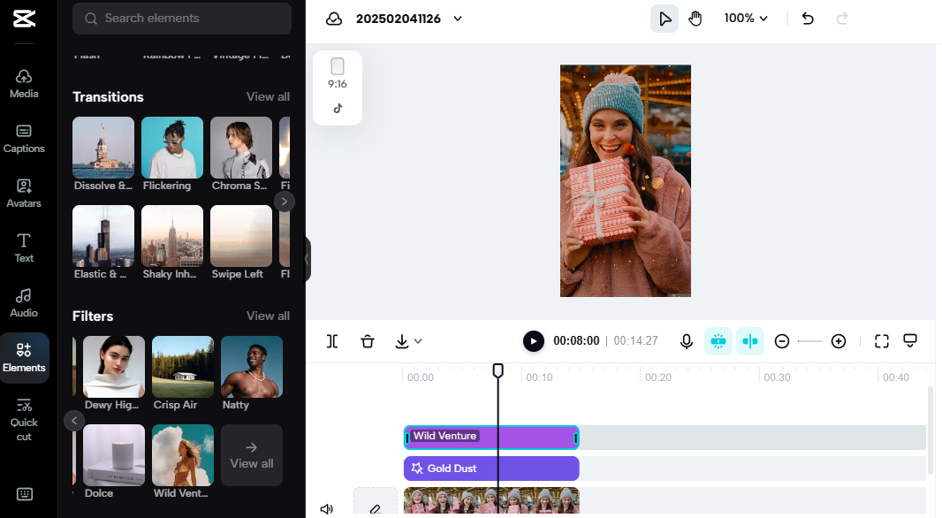Click the download icon in timeline toolbar
942x518 pixels.
point(402,341)
